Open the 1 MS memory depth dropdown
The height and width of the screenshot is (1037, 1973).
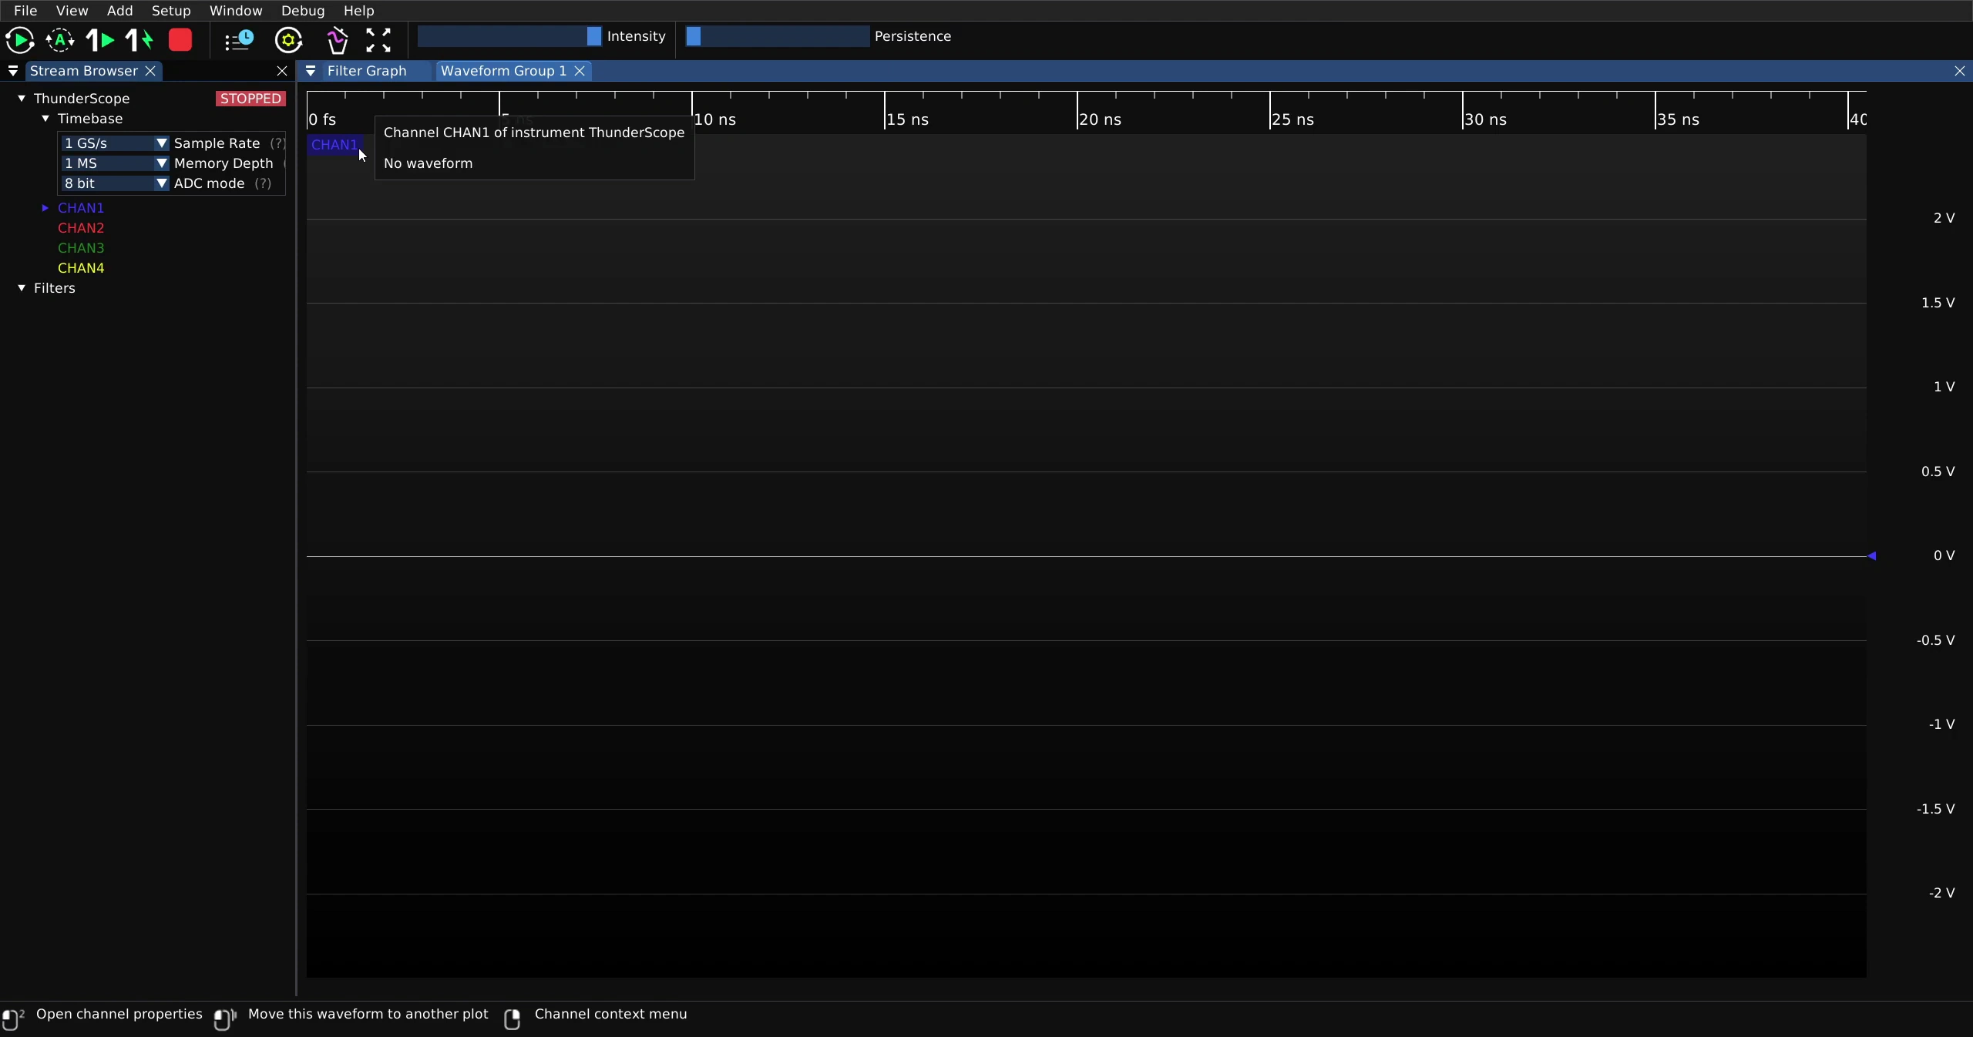[115, 163]
